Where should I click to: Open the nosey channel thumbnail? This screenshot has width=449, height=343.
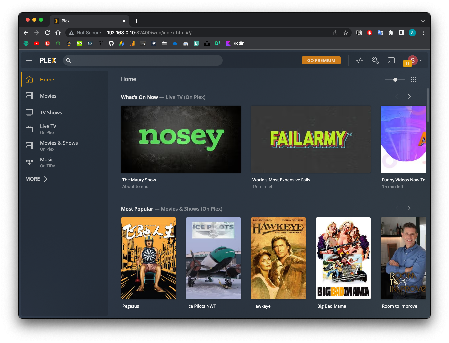pyautogui.click(x=181, y=139)
